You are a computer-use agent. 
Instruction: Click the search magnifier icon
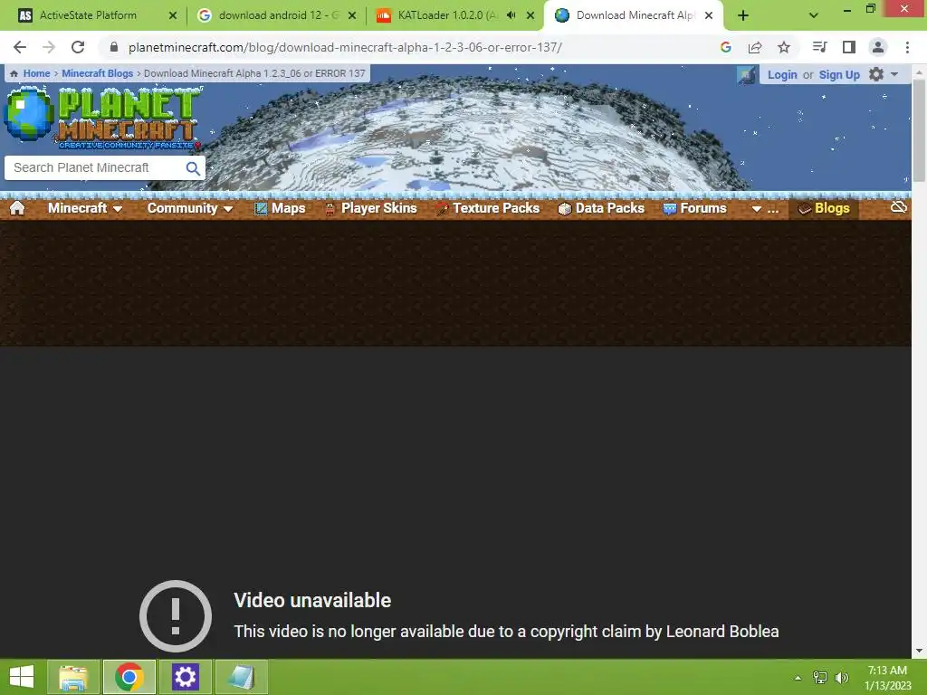(x=193, y=167)
